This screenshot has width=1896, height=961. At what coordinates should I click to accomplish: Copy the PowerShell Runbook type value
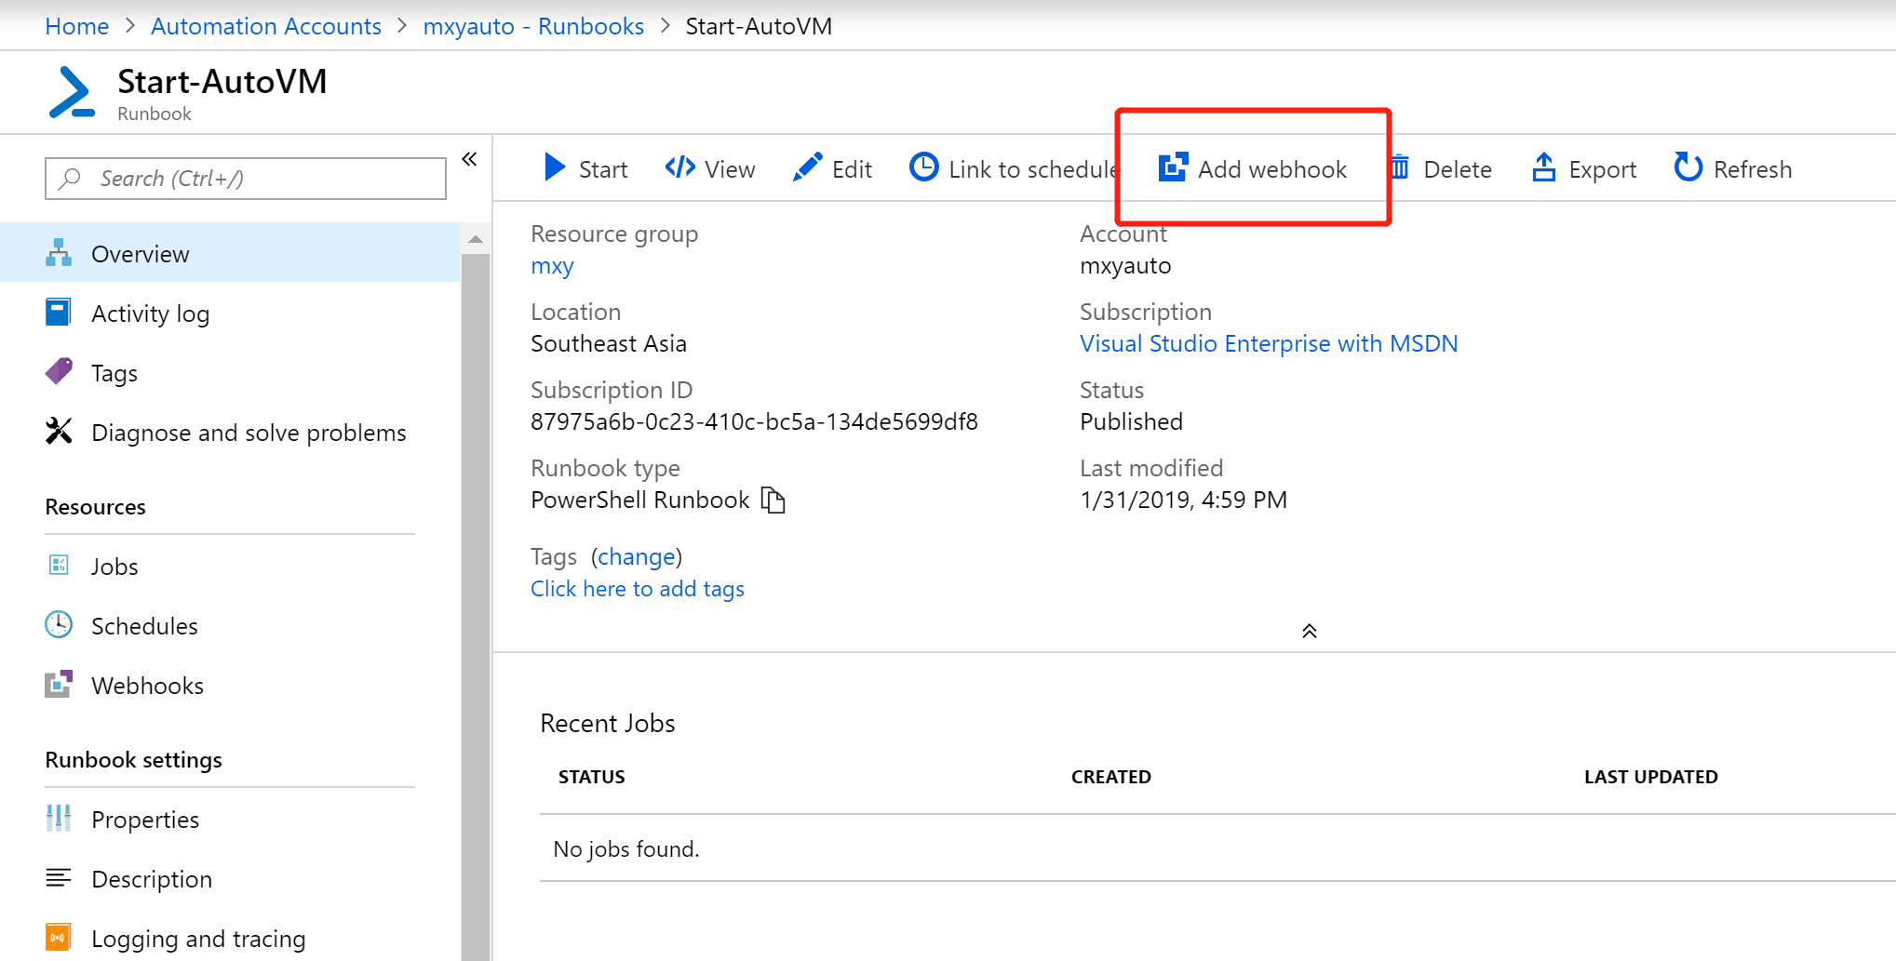[773, 501]
